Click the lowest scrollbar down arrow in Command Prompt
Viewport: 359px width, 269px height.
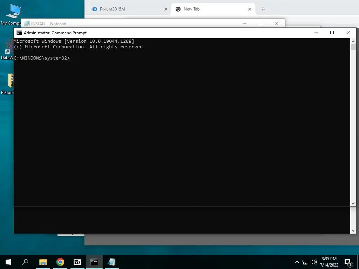[x=353, y=231]
